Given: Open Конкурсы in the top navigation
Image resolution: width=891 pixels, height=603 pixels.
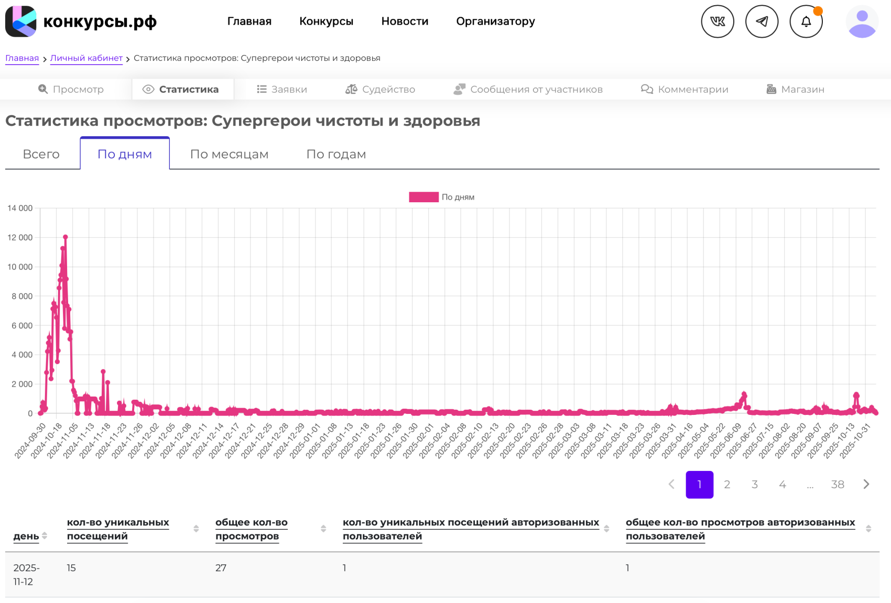Looking at the screenshot, I should pos(326,21).
